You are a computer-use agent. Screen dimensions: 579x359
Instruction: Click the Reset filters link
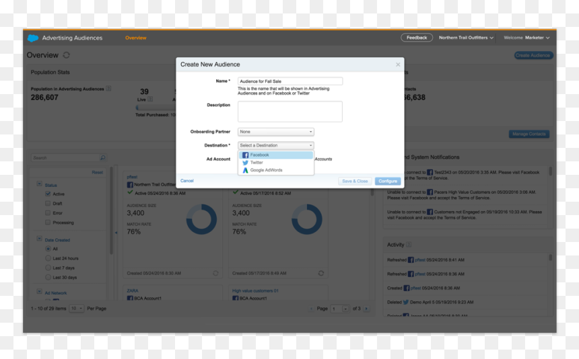click(x=98, y=172)
